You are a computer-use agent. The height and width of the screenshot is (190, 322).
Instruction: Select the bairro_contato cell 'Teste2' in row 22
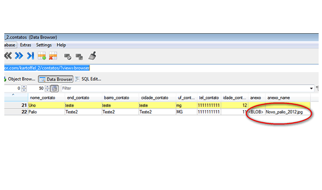point(120,112)
